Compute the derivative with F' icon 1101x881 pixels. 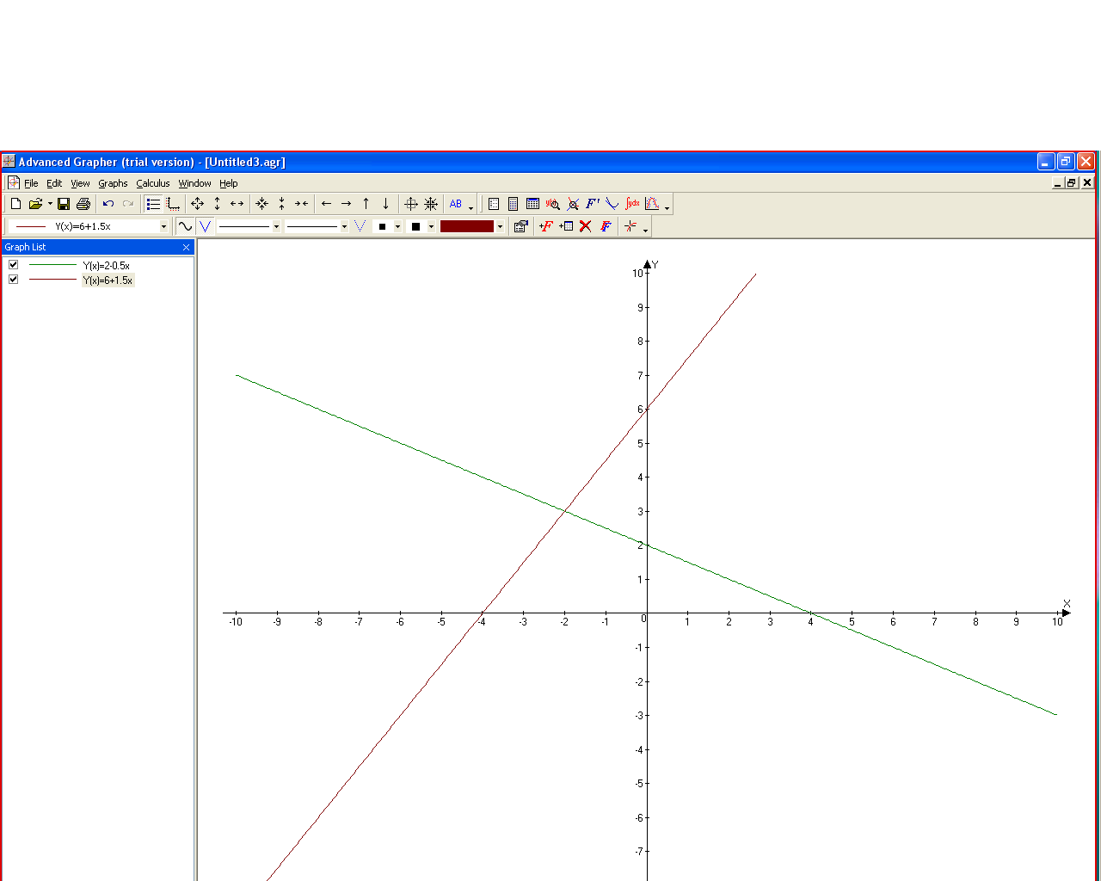(593, 204)
